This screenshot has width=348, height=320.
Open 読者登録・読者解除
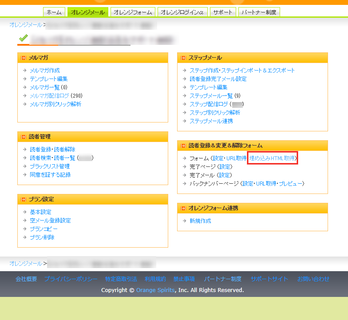tap(52, 149)
